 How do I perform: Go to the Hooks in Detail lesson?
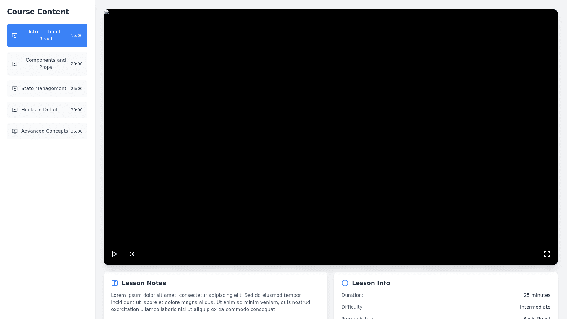(x=39, y=110)
